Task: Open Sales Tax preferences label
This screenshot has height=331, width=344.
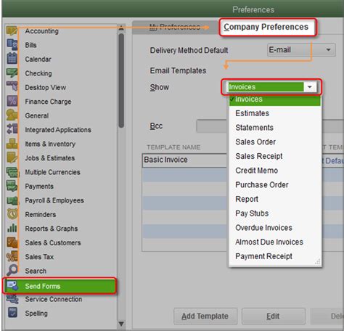Action: click(x=39, y=257)
